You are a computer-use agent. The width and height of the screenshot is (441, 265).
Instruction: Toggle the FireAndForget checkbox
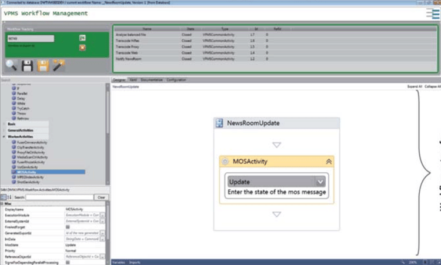pos(68,226)
